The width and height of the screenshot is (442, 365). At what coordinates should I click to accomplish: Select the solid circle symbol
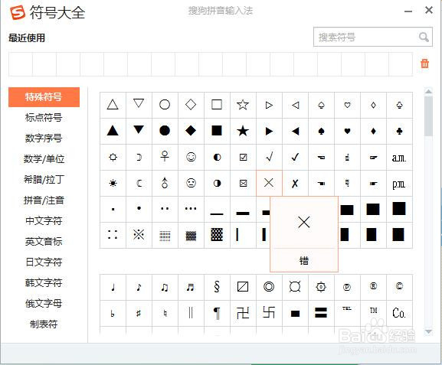point(165,131)
